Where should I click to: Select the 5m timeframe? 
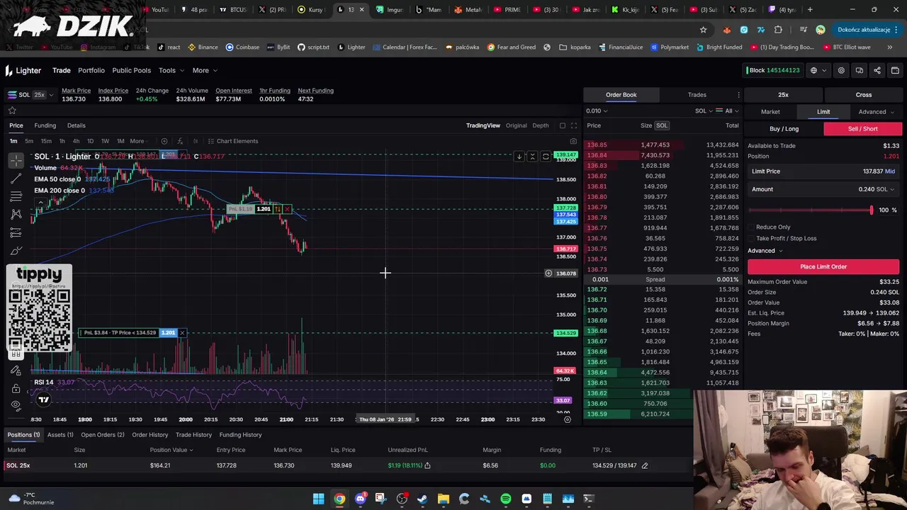[x=29, y=141]
